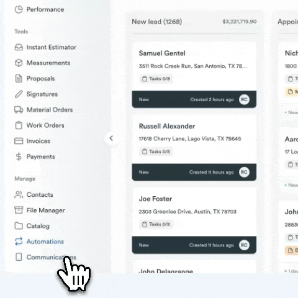The image size is (298, 298).
Task: Click New status on Russell Alexander card
Action: (x=143, y=172)
